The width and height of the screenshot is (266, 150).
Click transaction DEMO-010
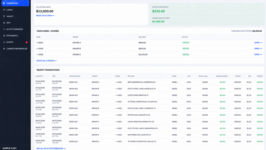pyautogui.click(x=73, y=141)
